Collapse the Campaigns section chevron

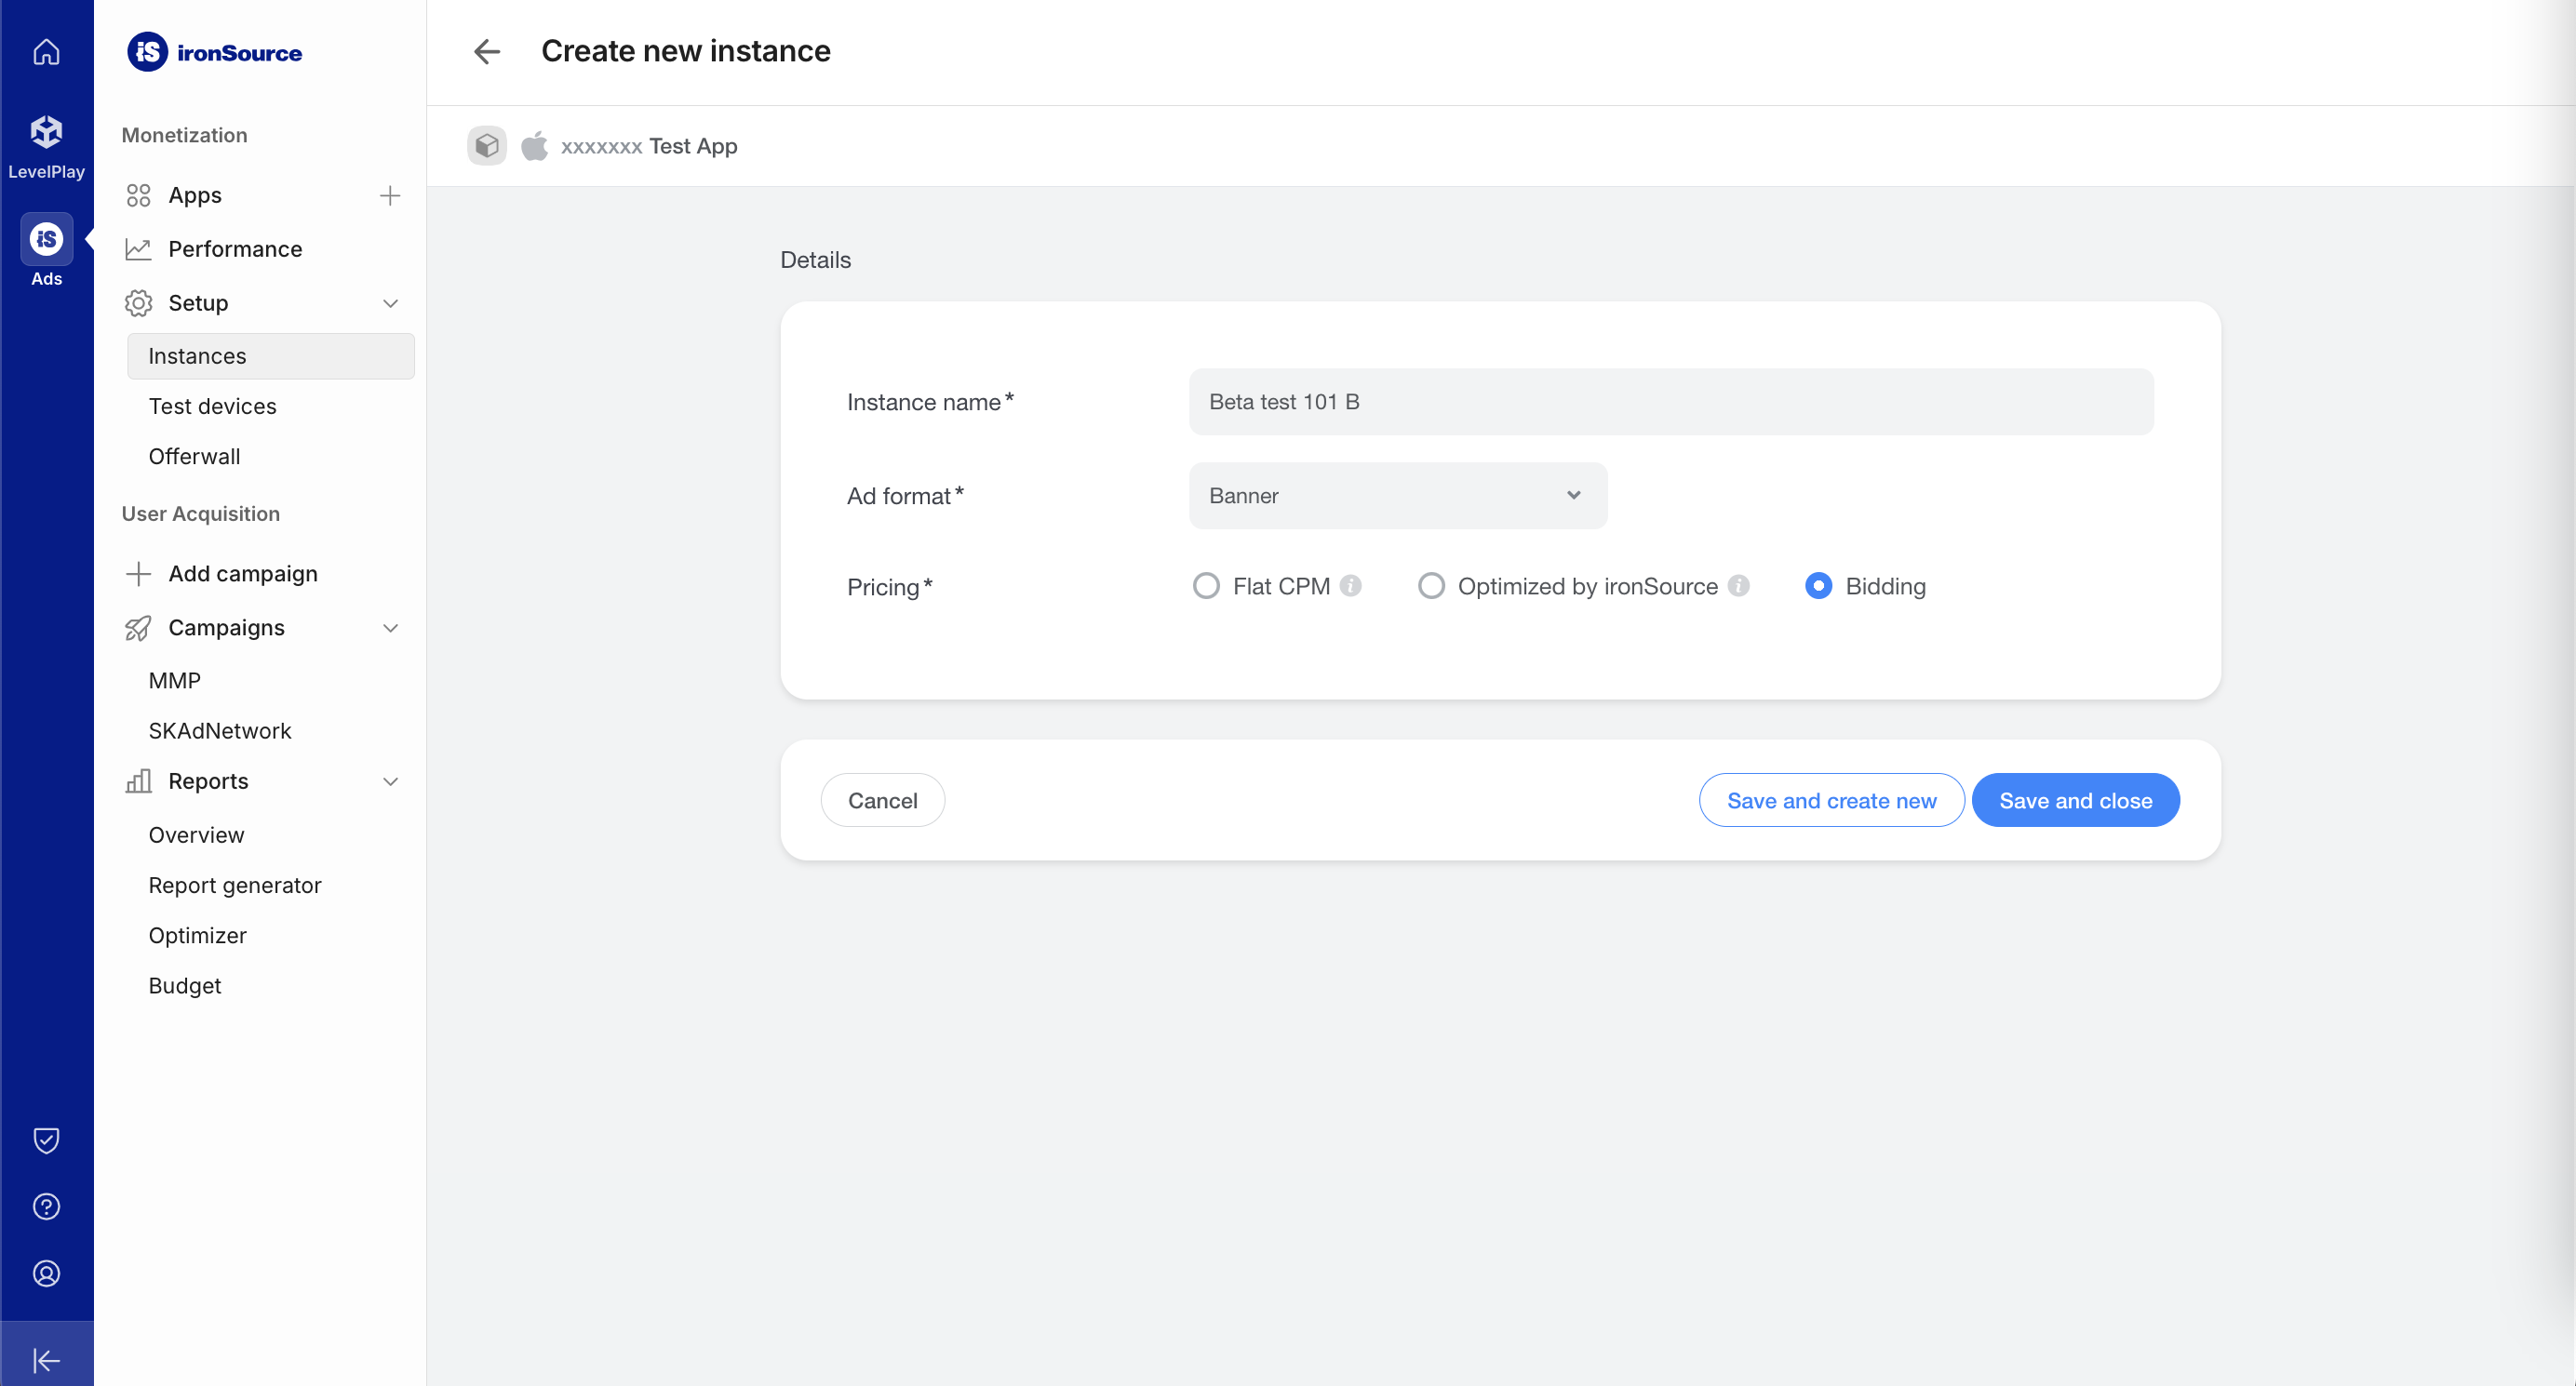click(390, 628)
